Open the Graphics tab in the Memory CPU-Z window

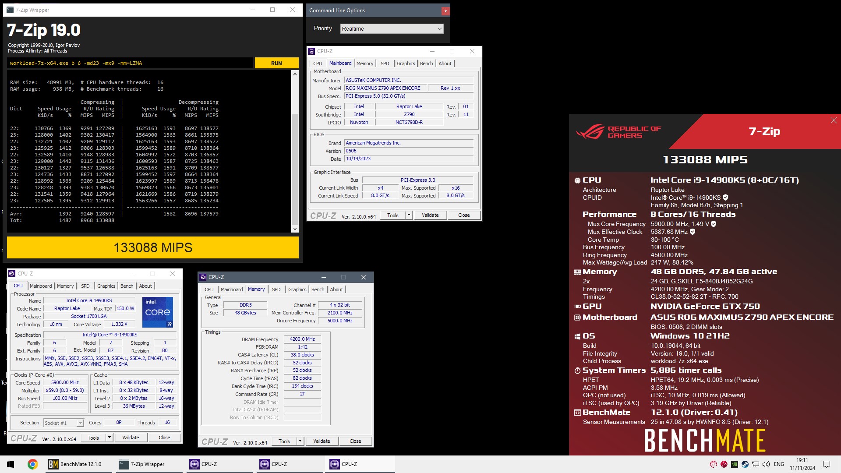pos(297,289)
